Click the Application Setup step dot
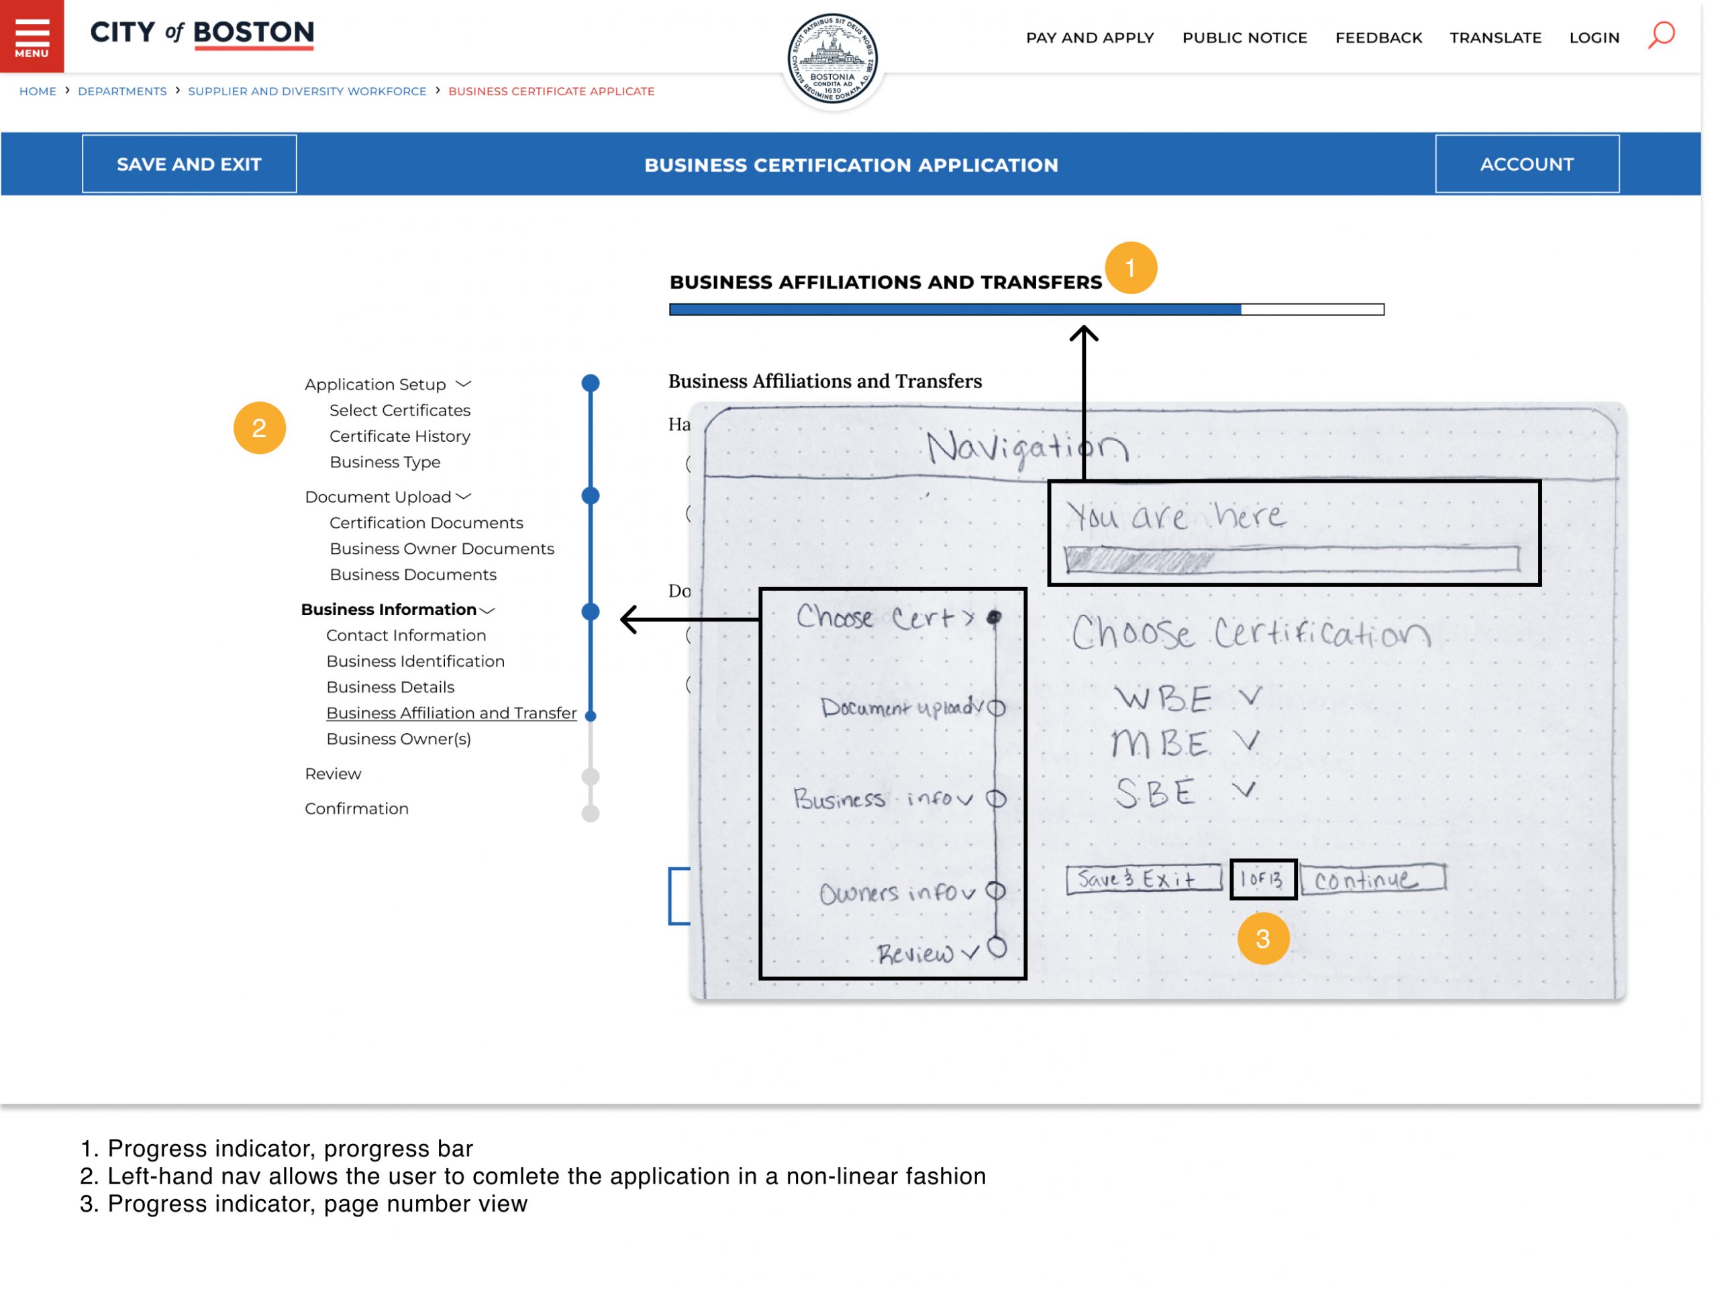Image resolution: width=1718 pixels, height=1289 pixels. point(591,383)
